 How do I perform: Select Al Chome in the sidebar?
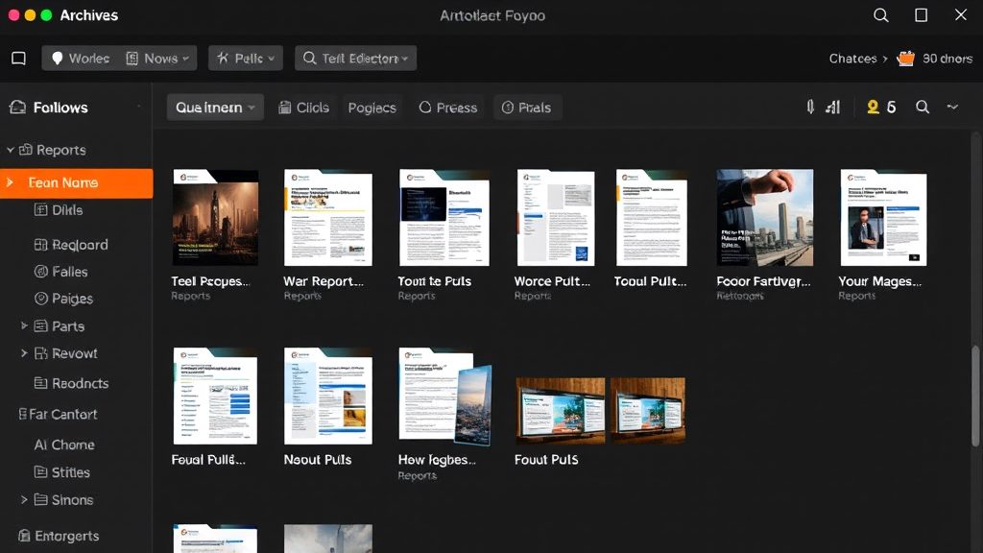[x=64, y=445]
